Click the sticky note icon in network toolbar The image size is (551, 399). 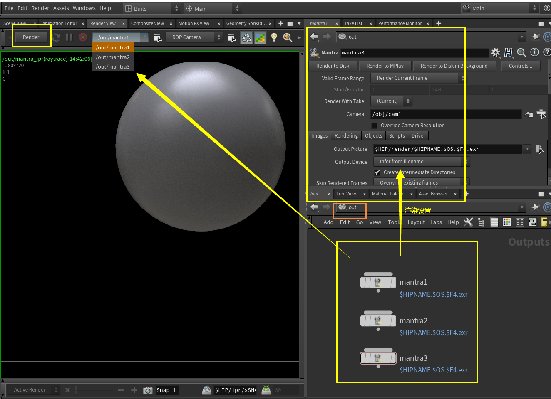pos(544,222)
